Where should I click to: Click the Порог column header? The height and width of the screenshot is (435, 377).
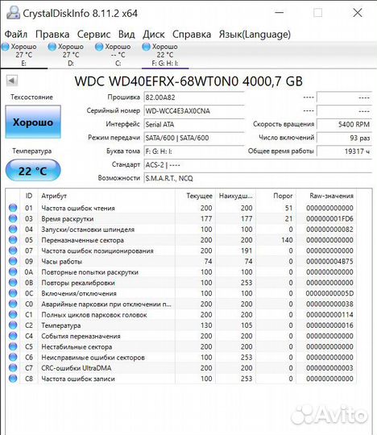coord(276,196)
